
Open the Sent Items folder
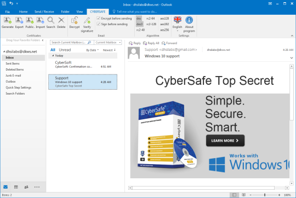pyautogui.click(x=13, y=63)
